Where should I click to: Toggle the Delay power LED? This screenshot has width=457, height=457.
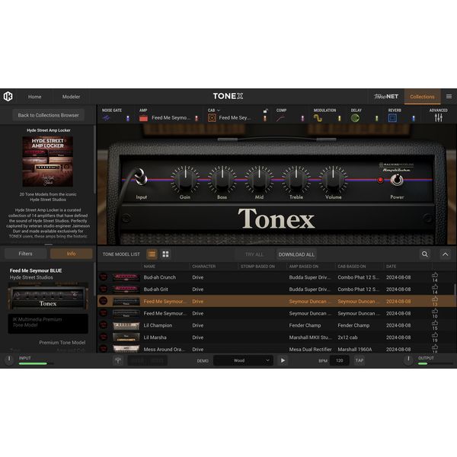pos(376,118)
